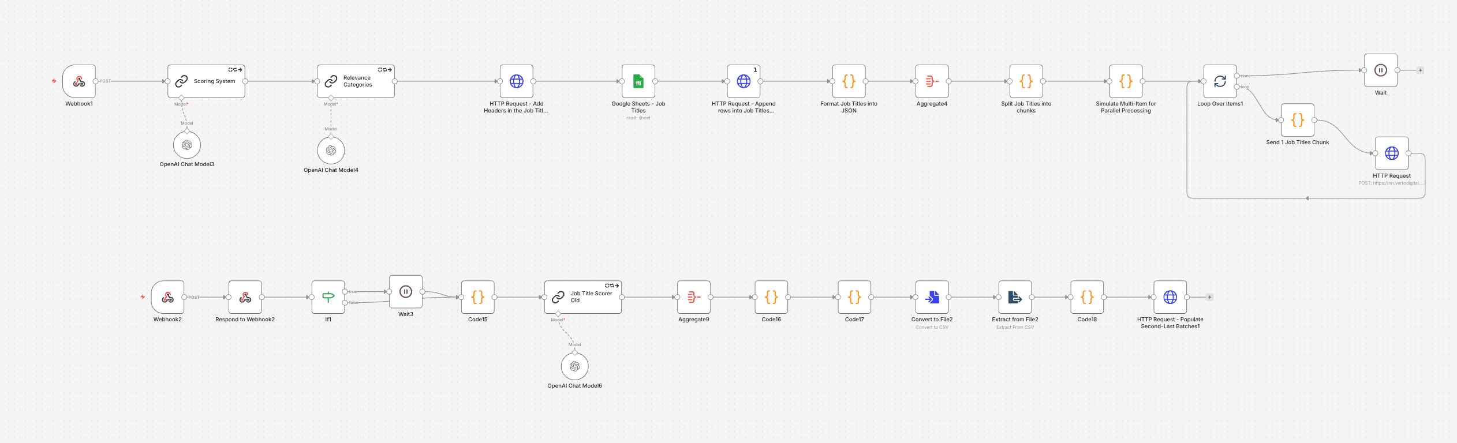Image resolution: width=1457 pixels, height=443 pixels.
Task: Select the Google Sheets Job Titles node
Action: tap(638, 81)
